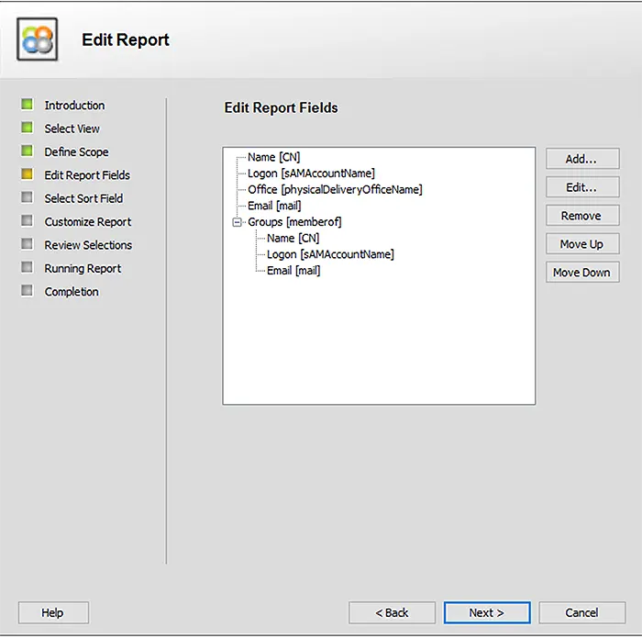
Task: Go back with the < Back button
Action: click(392, 613)
